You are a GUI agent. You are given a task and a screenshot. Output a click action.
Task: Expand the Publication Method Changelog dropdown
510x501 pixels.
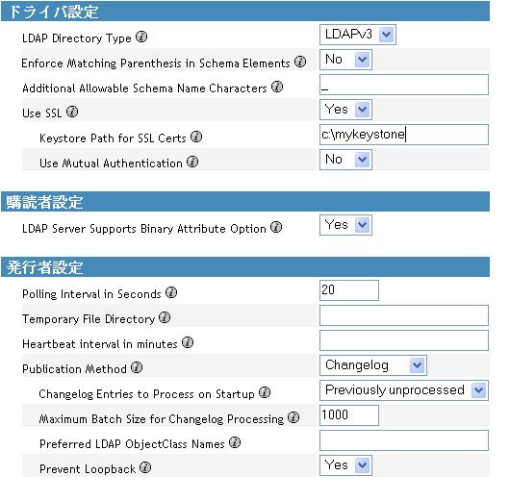coord(373,365)
